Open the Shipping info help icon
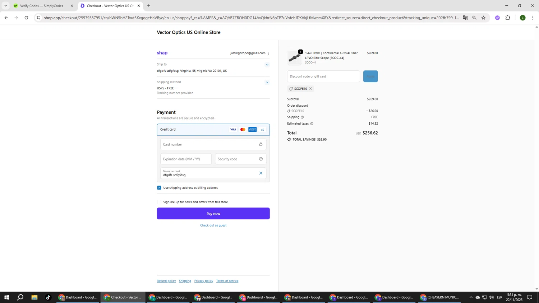 click(x=302, y=117)
